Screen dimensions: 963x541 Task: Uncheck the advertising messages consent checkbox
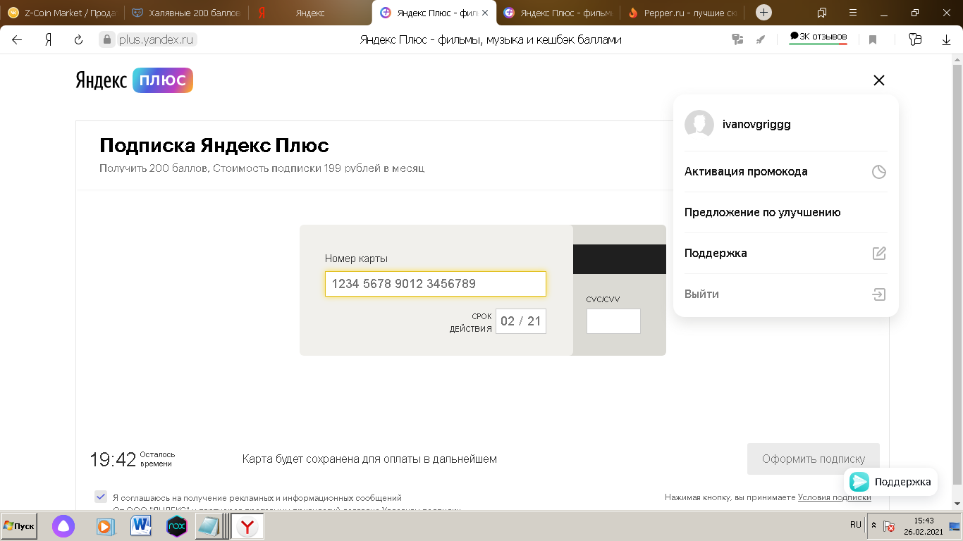pos(101,497)
